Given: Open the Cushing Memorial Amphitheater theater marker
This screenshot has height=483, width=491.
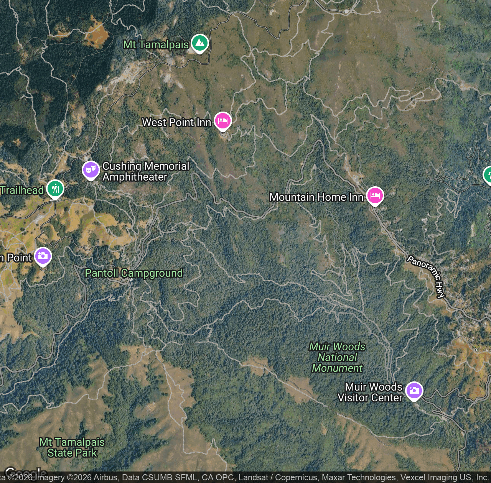Looking at the screenshot, I should (x=91, y=170).
